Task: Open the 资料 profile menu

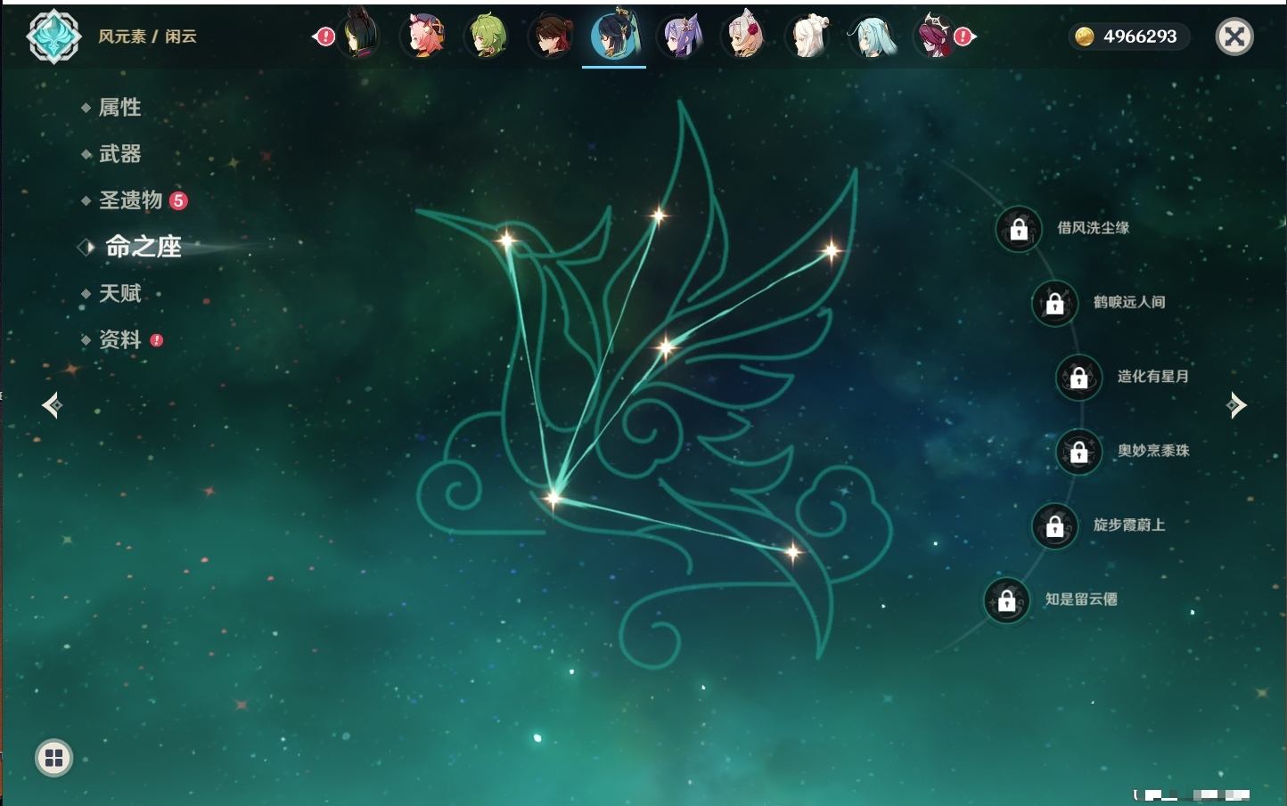Action: point(119,339)
